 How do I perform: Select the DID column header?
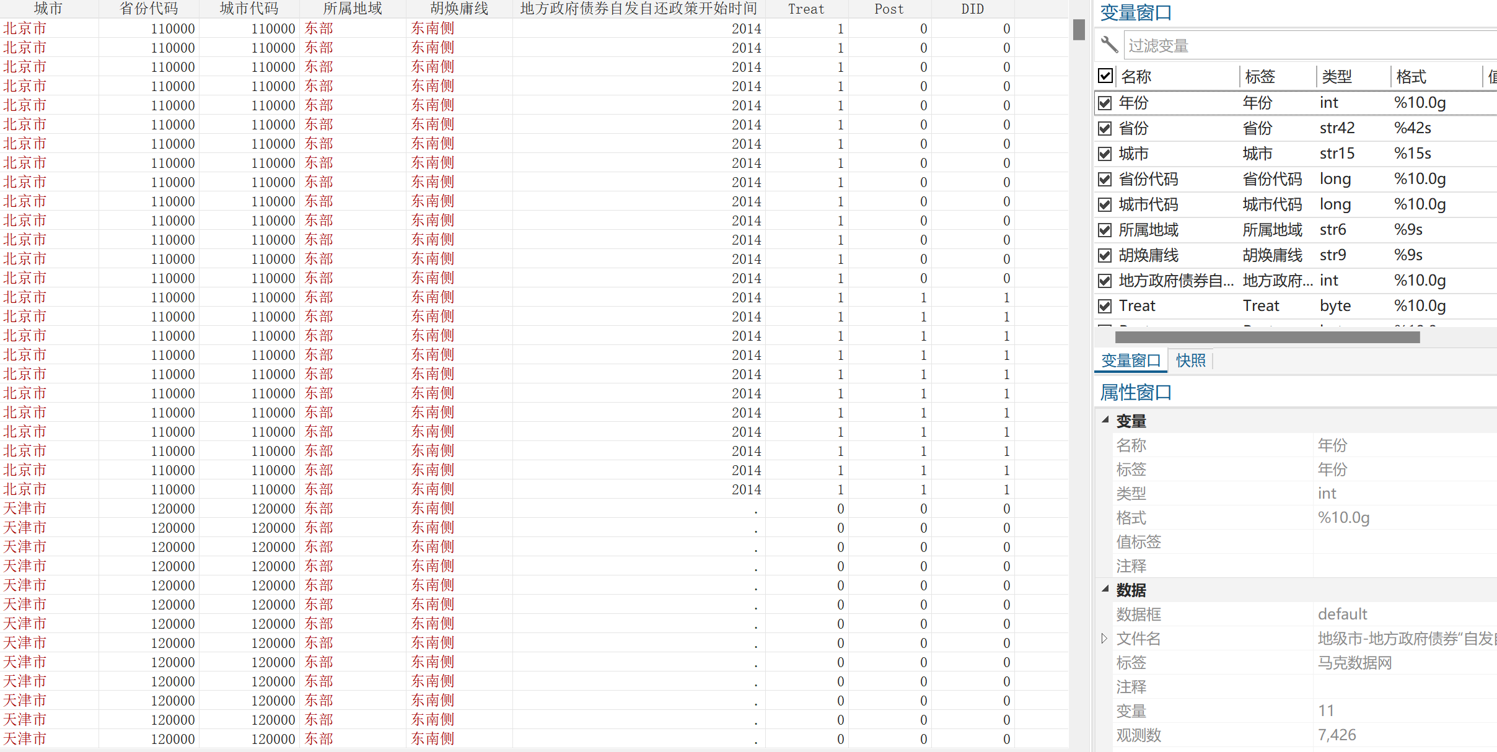pyautogui.click(x=972, y=9)
